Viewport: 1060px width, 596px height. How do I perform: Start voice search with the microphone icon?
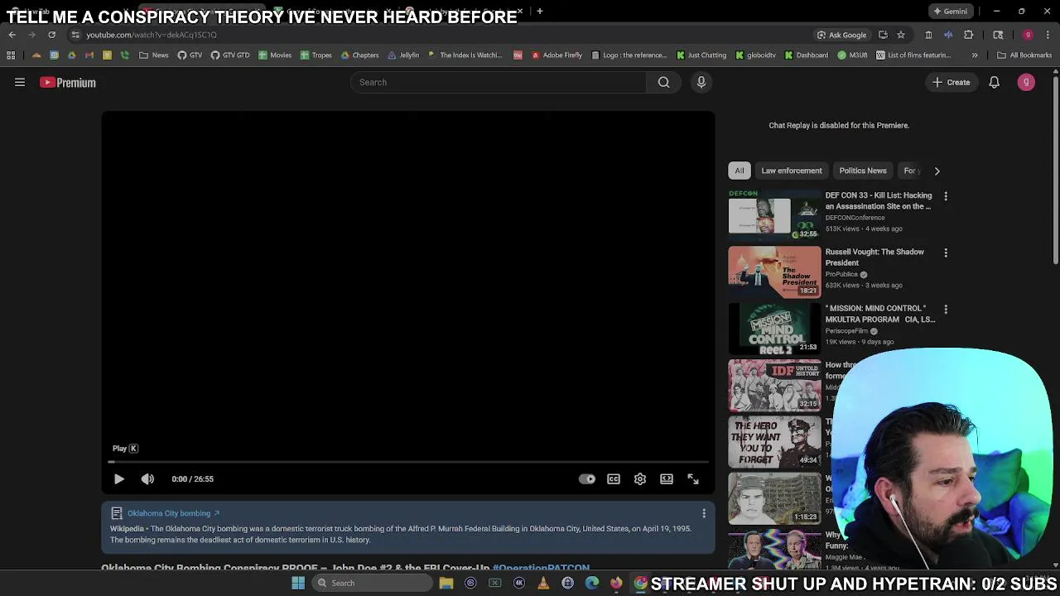[701, 82]
